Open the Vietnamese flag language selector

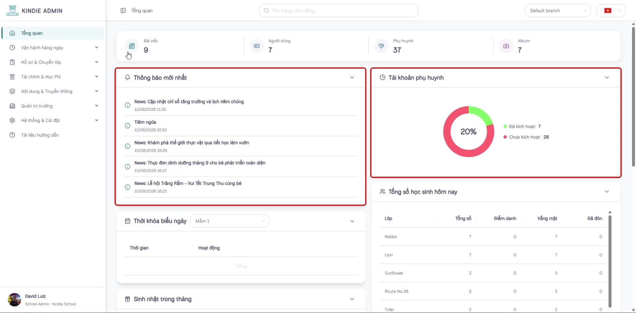click(611, 11)
